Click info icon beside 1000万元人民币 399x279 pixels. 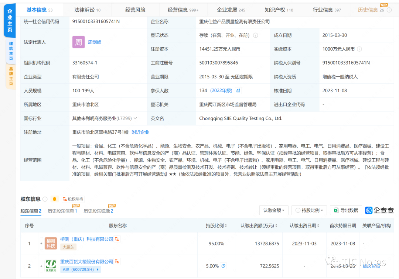click(359, 49)
